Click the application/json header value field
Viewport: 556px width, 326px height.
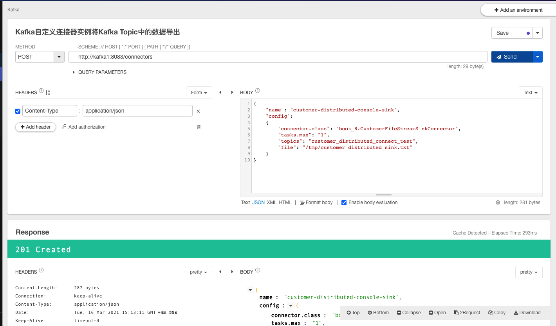pyautogui.click(x=137, y=111)
